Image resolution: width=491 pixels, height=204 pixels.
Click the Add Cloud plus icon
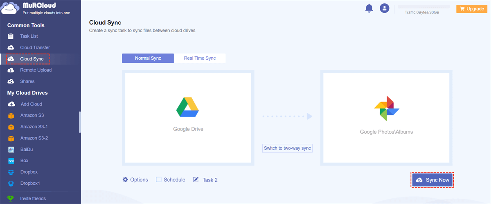[11, 104]
